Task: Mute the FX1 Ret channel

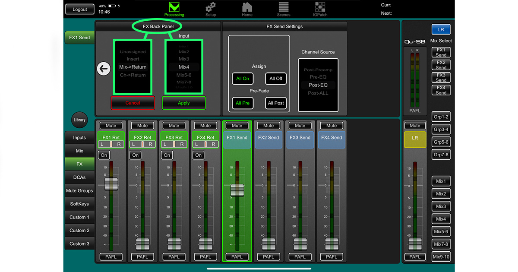Action: click(111, 126)
